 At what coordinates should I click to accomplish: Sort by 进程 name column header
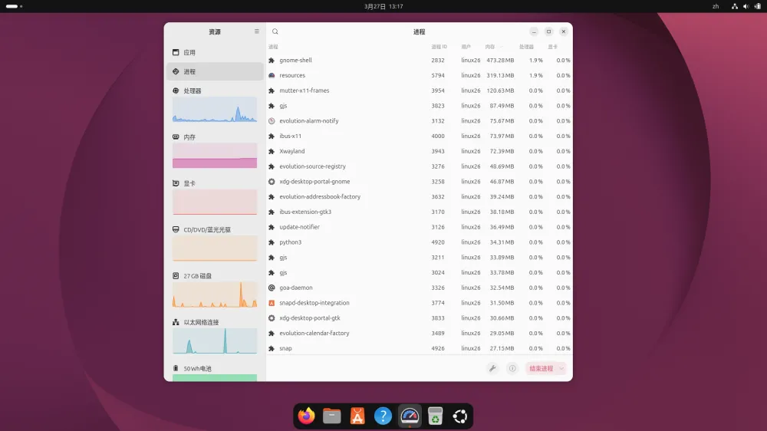point(273,47)
